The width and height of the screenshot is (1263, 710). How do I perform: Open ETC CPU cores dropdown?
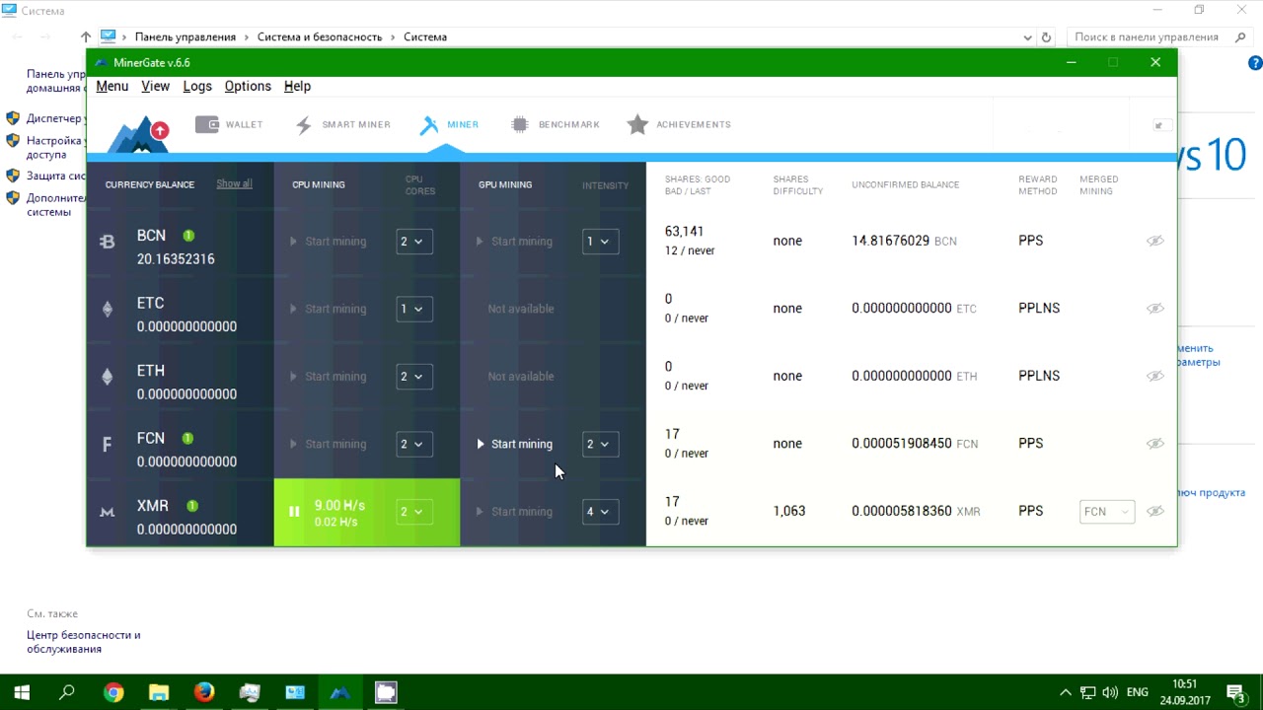[x=413, y=309]
